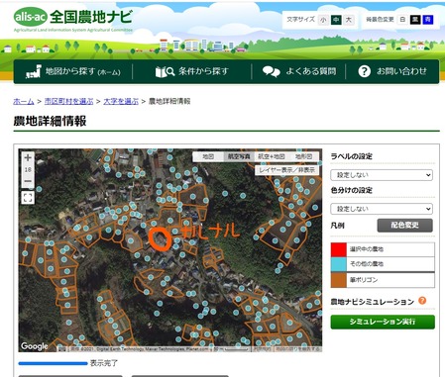Screen dimensions: 445x377
Task: Expand the ラベルの設定 dropdown
Action: click(x=382, y=175)
